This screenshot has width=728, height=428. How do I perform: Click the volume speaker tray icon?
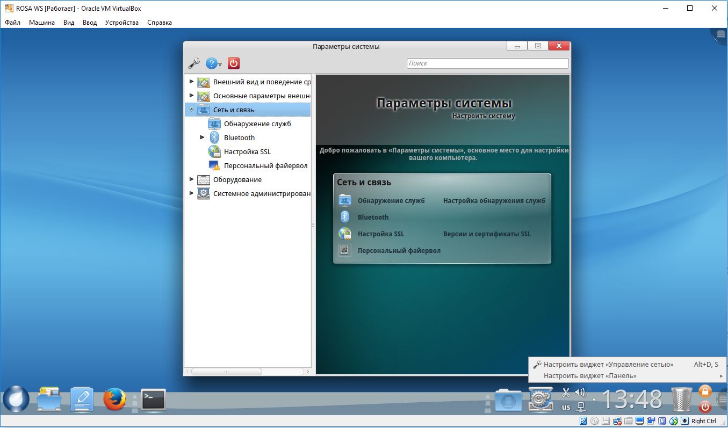coord(580,392)
